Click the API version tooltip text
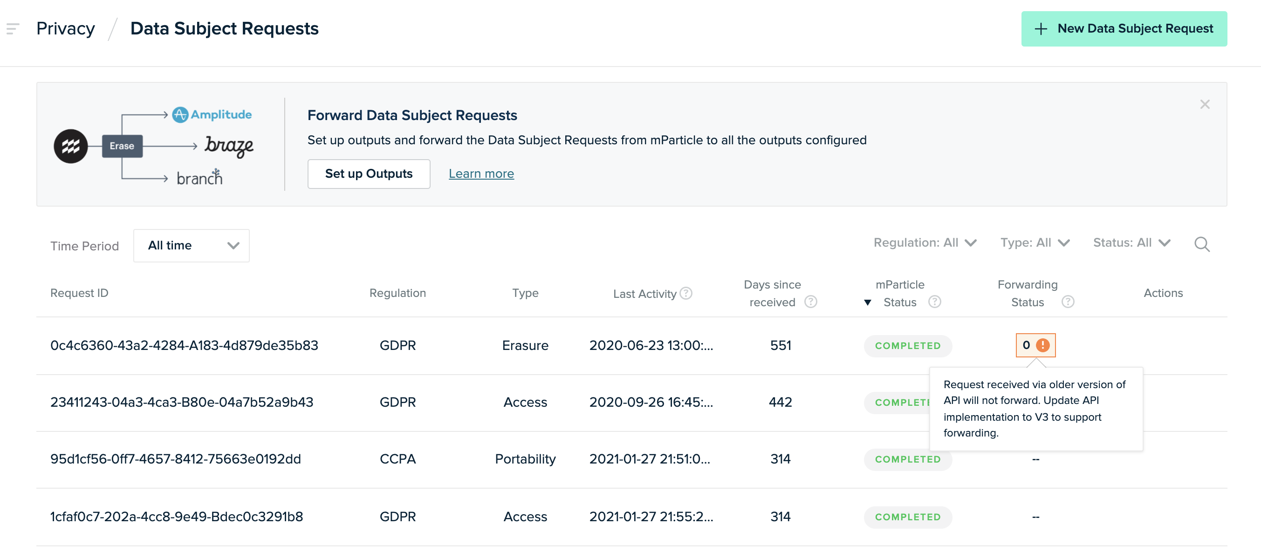The image size is (1261, 551). pyautogui.click(x=1035, y=408)
